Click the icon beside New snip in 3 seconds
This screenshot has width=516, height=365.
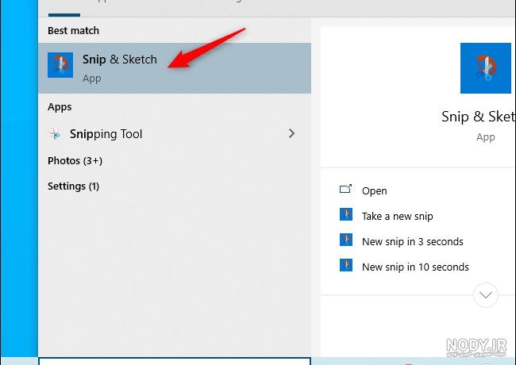click(x=346, y=240)
